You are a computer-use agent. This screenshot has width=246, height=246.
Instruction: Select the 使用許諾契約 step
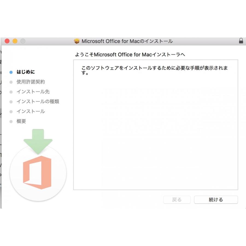[31, 82]
